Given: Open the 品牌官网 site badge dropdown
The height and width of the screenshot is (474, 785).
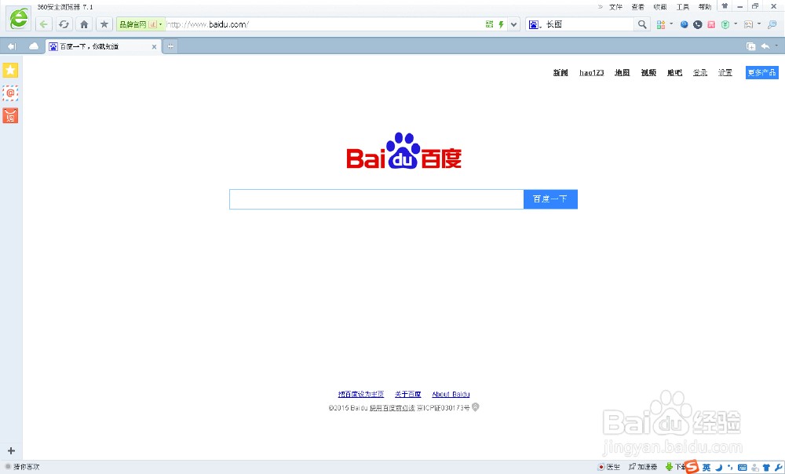Looking at the screenshot, I should point(141,24).
